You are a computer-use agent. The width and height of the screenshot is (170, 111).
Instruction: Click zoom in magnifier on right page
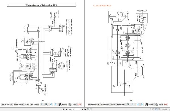(128, 104)
